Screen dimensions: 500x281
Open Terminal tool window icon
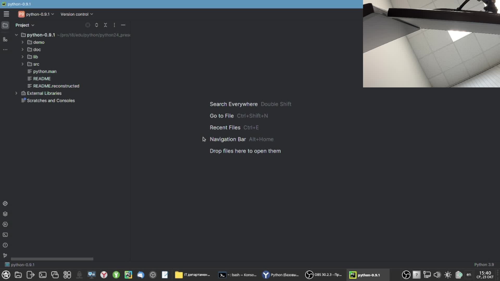(x=5, y=235)
